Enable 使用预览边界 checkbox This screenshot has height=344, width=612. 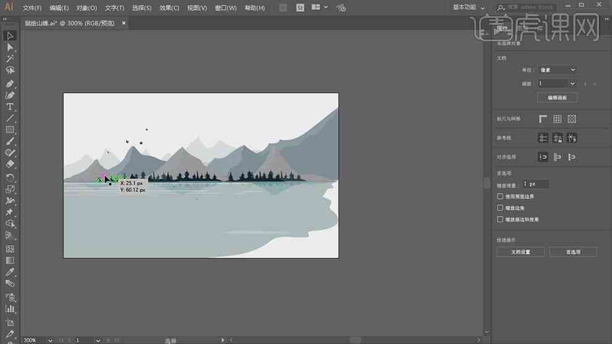click(500, 196)
